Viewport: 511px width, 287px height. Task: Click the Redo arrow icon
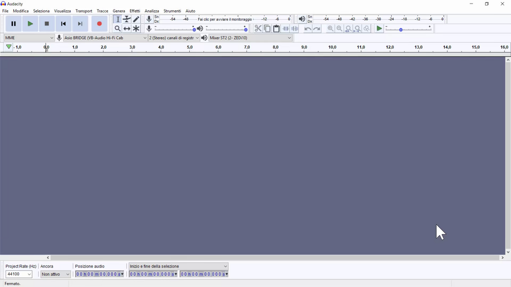click(x=316, y=28)
